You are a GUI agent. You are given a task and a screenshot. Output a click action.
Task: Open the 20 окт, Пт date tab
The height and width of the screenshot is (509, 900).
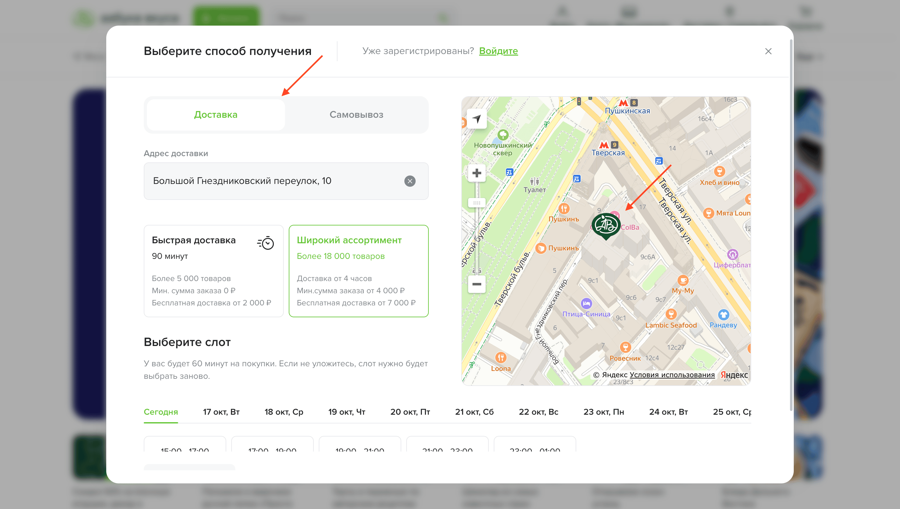(410, 412)
